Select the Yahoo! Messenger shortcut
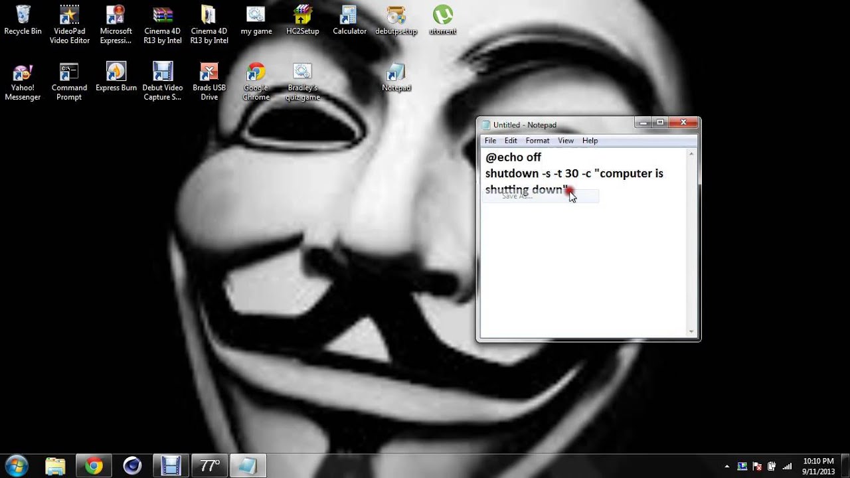The image size is (850, 478). coord(23,82)
